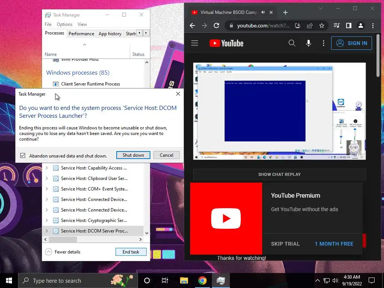Click the Chrome taskbar icon
Screen dimensions: 384x288
(202, 280)
